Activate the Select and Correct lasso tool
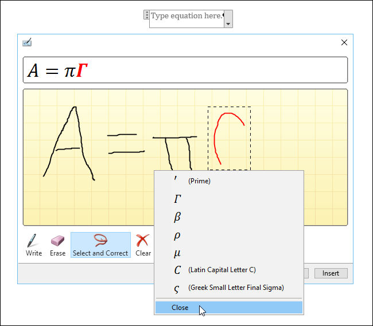The image size is (373, 326). click(x=100, y=245)
